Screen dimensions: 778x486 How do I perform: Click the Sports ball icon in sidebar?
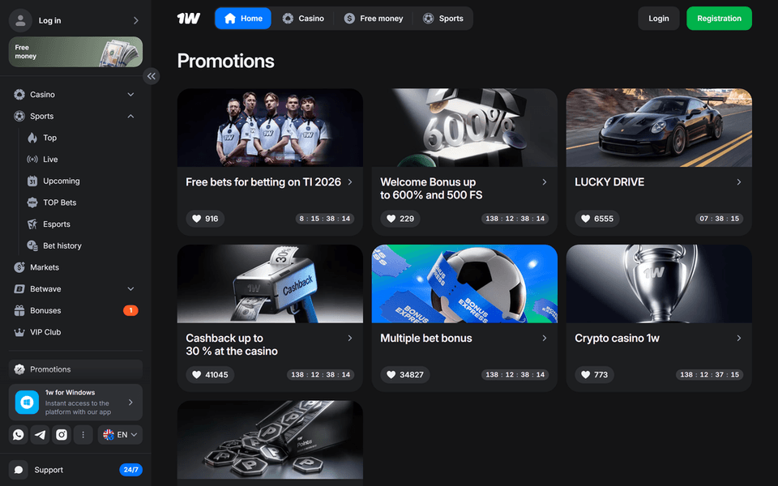pos(19,116)
